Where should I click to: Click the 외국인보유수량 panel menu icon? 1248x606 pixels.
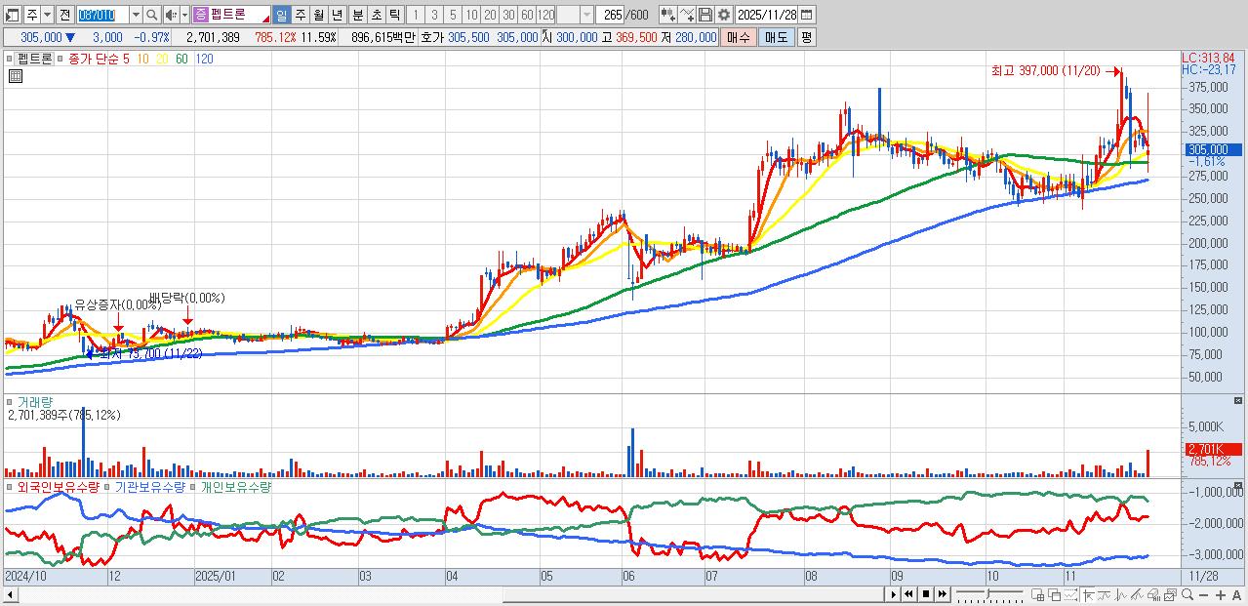pyautogui.click(x=11, y=486)
